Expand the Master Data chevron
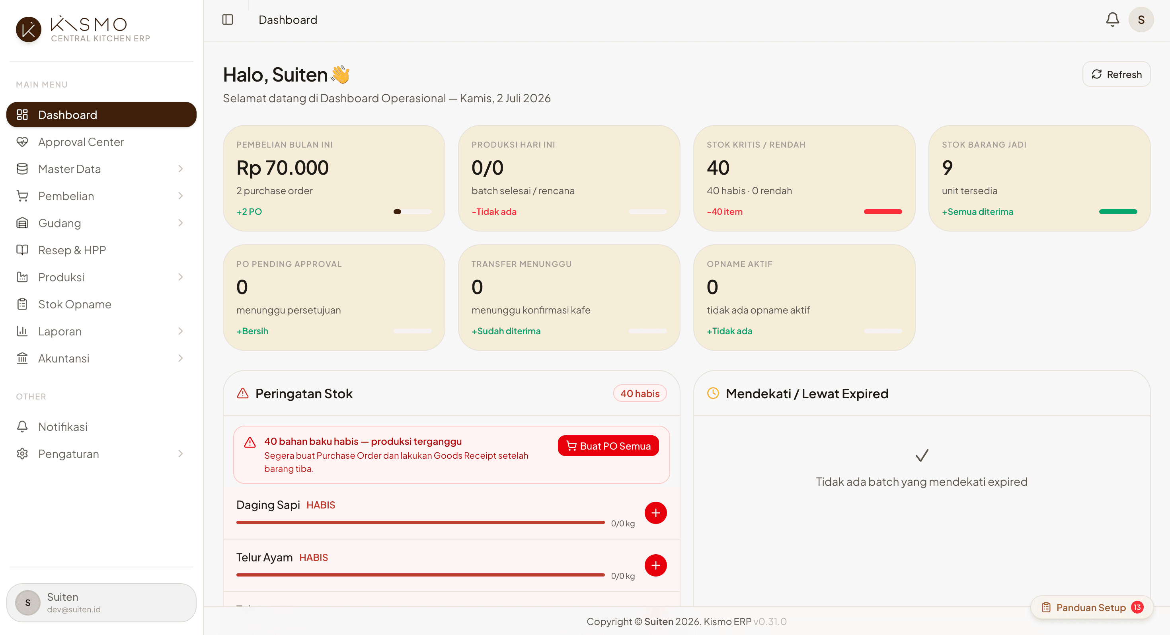1170x635 pixels. pos(180,169)
